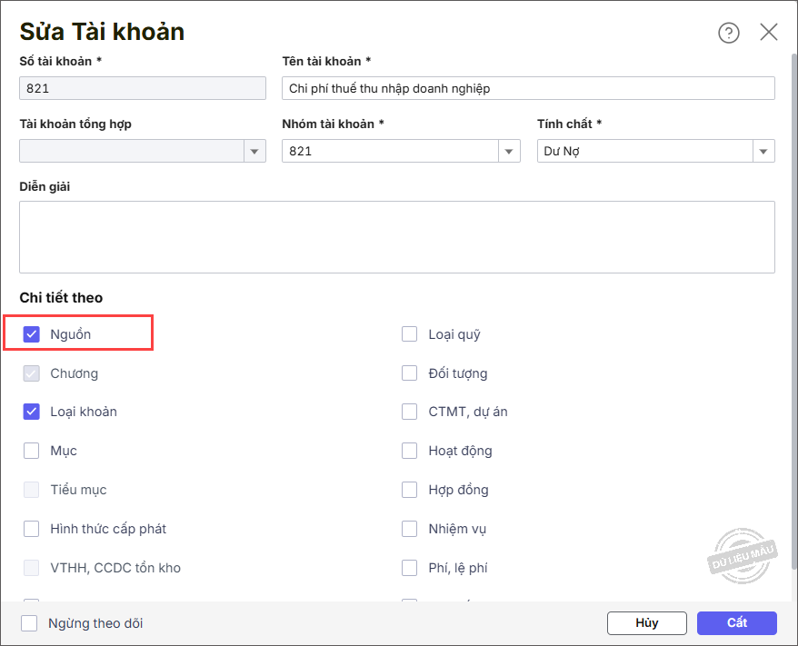Enable the Nhiệm vụ checkbox
This screenshot has width=798, height=646.
point(410,529)
